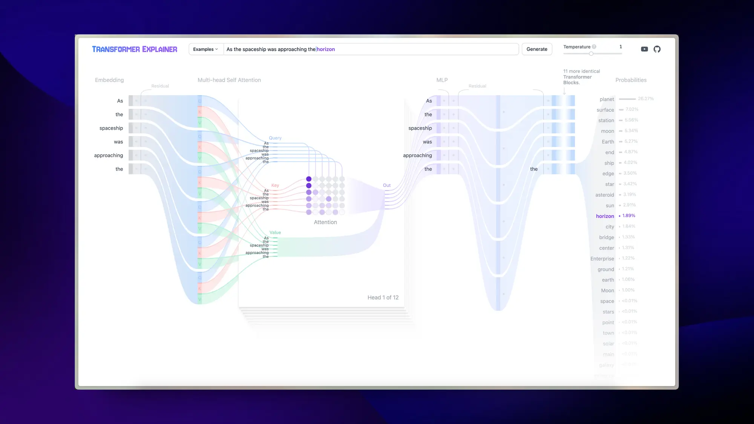The height and width of the screenshot is (424, 754).
Task: Open the YouTube video icon
Action: click(x=644, y=49)
